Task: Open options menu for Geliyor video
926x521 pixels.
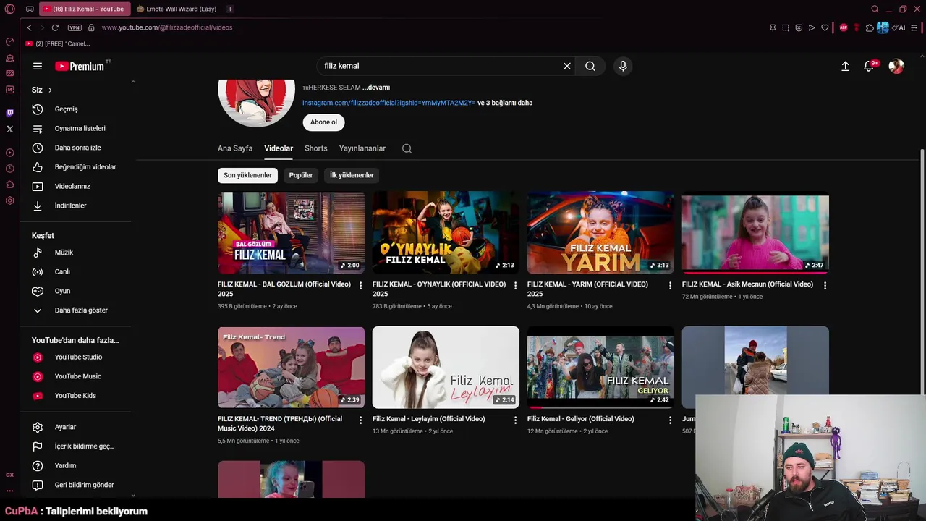Action: click(x=670, y=420)
